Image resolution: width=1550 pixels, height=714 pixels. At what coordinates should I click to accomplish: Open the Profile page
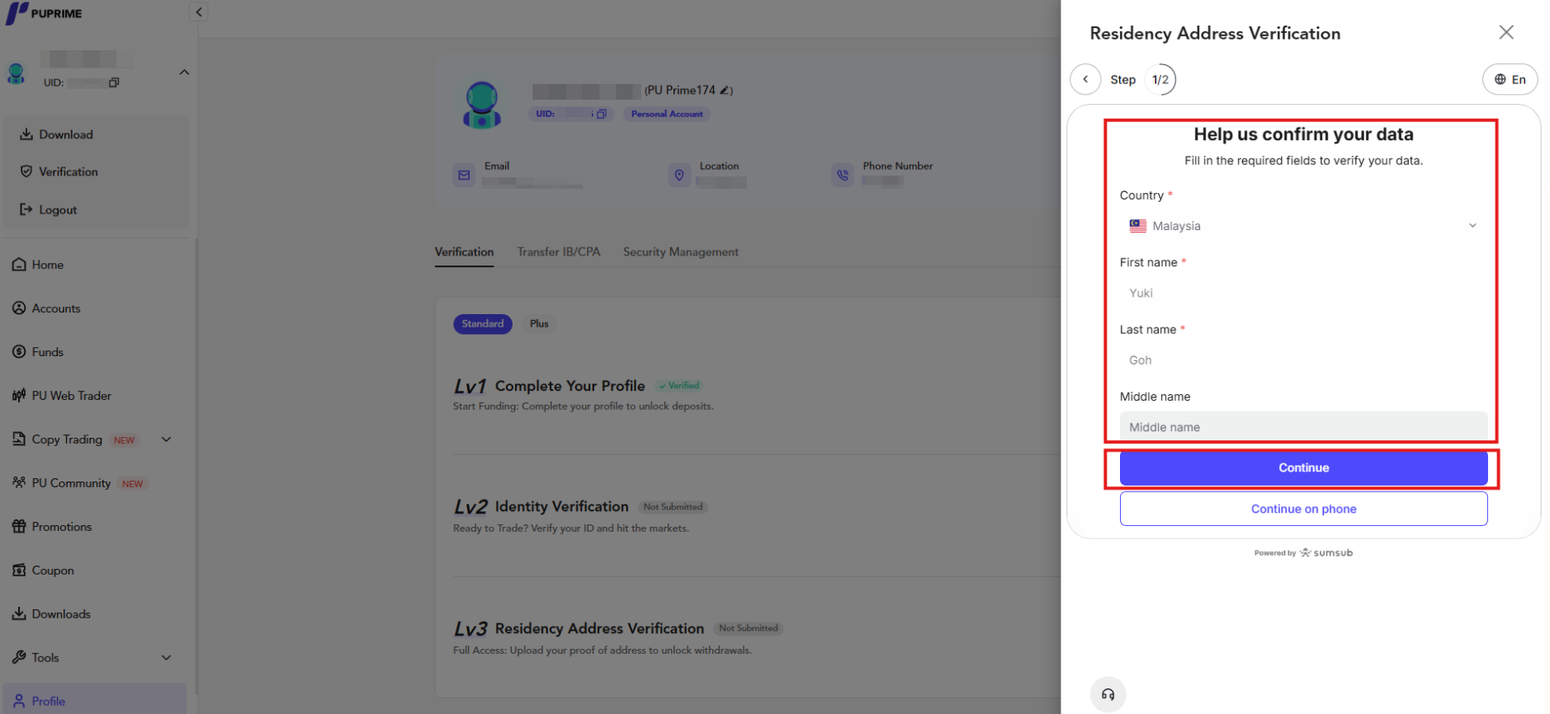tap(96, 701)
